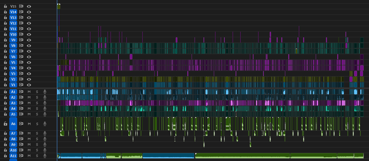The width and height of the screenshot is (369, 161).
Task: Solo audio track A1
Action: click(37, 92)
